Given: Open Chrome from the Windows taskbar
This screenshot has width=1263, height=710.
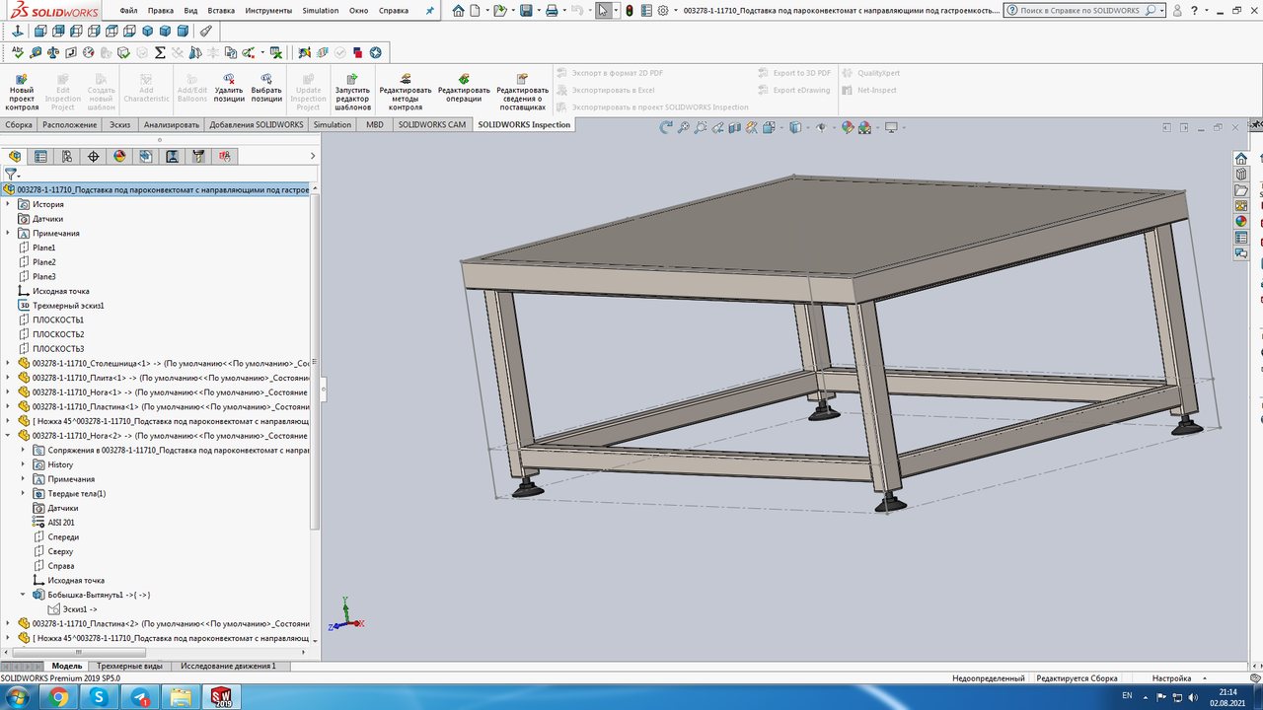Looking at the screenshot, I should tap(58, 697).
